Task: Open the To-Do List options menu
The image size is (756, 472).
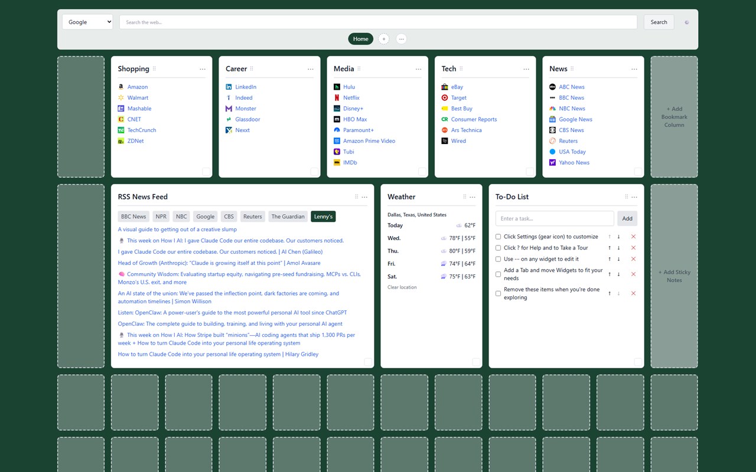Action: click(x=634, y=197)
